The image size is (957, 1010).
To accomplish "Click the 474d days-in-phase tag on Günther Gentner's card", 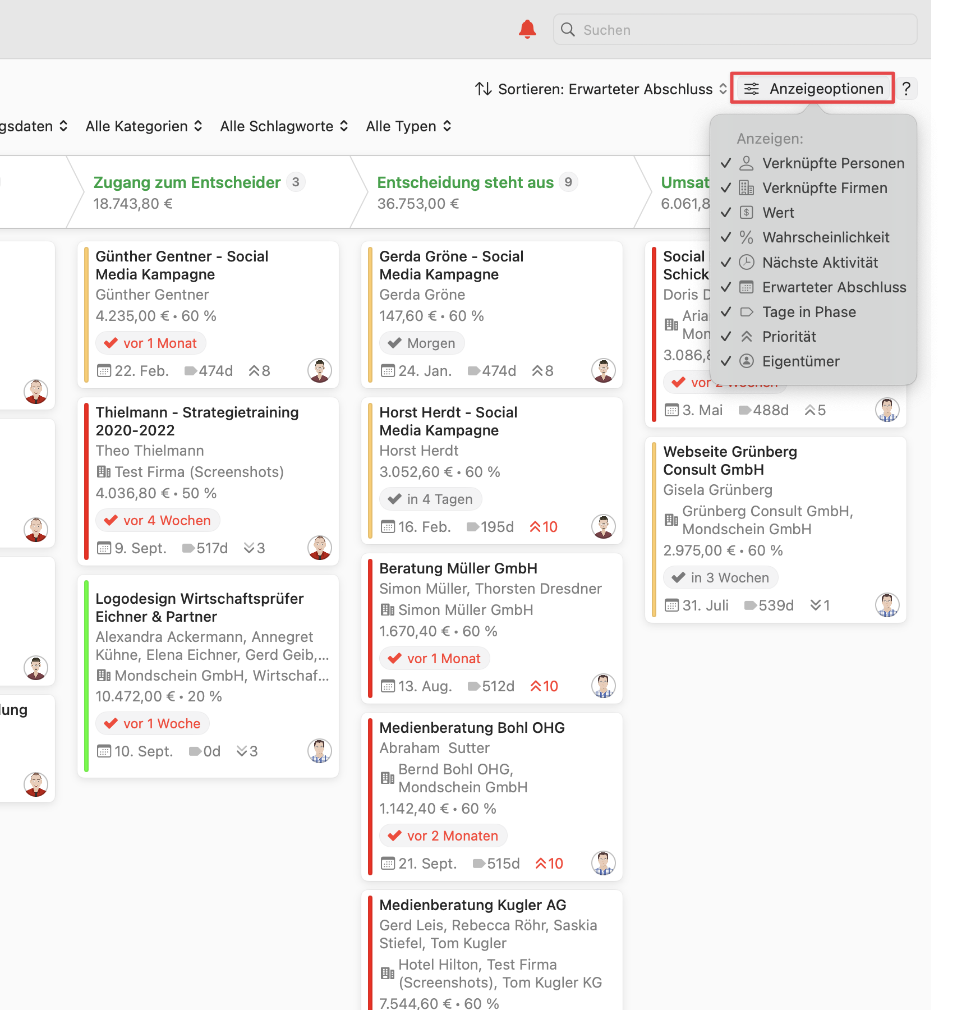I will (x=209, y=370).
